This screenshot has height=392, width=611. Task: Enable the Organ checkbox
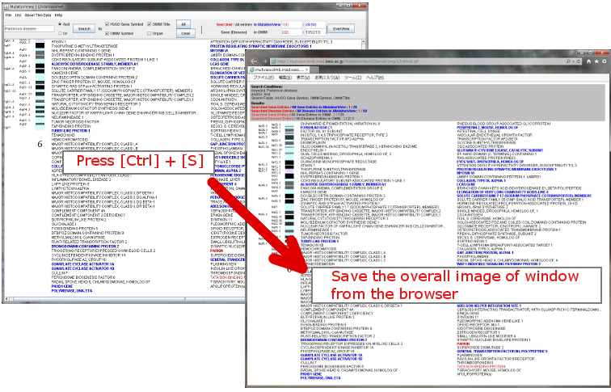coord(150,35)
